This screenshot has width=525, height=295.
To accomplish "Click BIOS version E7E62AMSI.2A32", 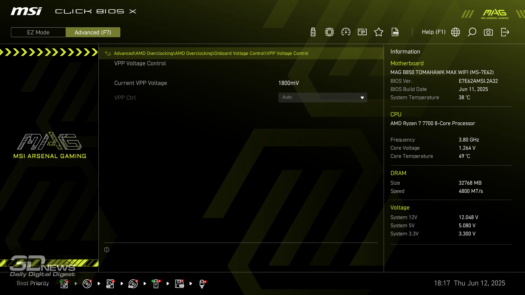I will pyautogui.click(x=478, y=81).
